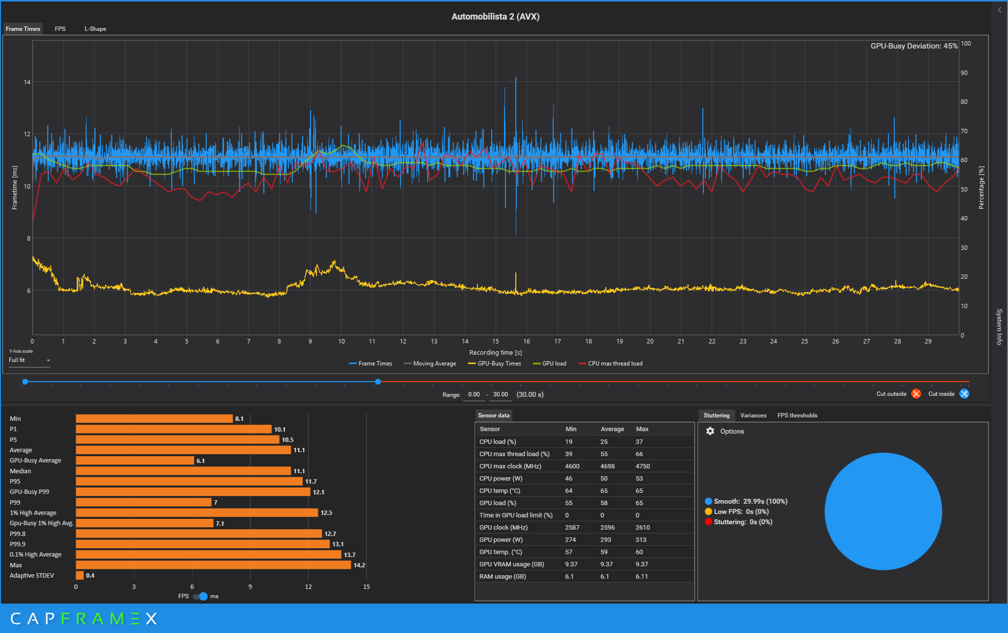Image resolution: width=1008 pixels, height=633 pixels.
Task: Click the range end value field 30.00
Action: coord(501,394)
